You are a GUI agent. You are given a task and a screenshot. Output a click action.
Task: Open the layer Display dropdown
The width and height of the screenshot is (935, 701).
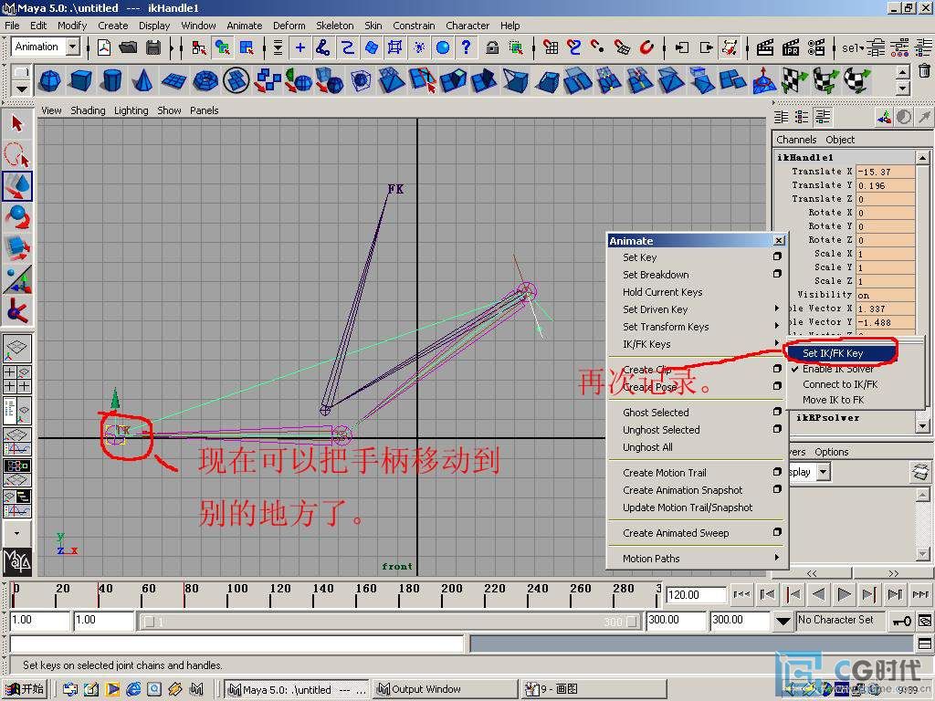[824, 472]
